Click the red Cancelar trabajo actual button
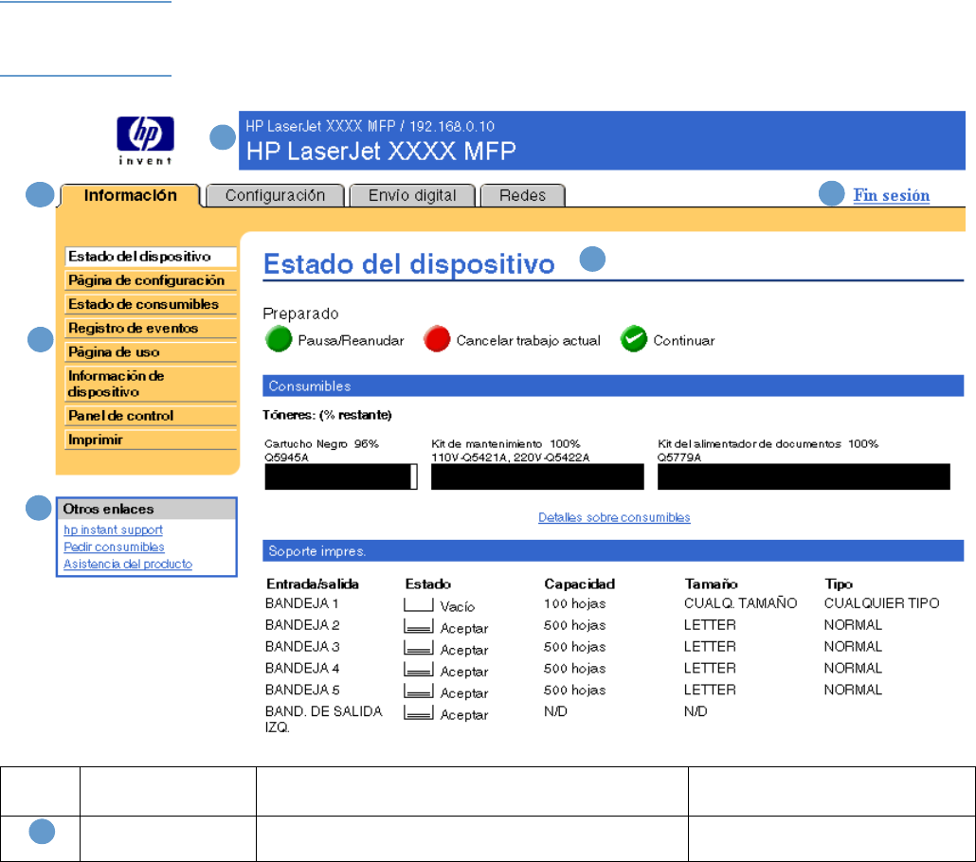 [437, 339]
